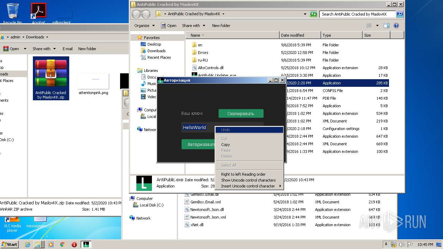This screenshot has width=443, height=249.
Task: Expand the admin breadcrumb arrow in left window
Action: [x=23, y=37]
